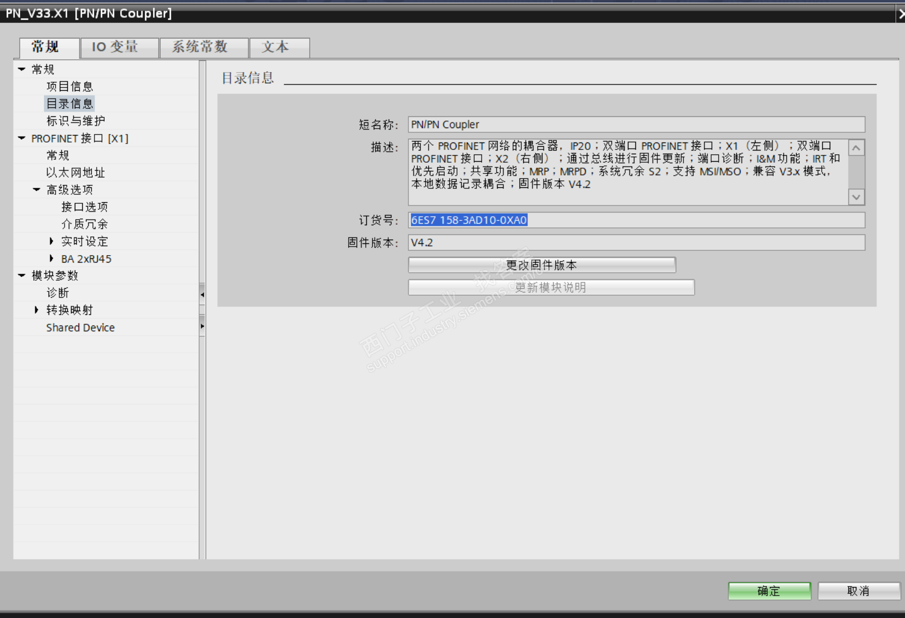Select 常规 under PROFINET 接口 [X1]
Screen dimensions: 905x618
(x=58, y=155)
